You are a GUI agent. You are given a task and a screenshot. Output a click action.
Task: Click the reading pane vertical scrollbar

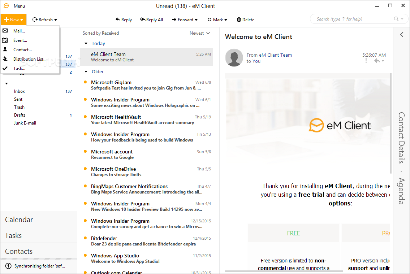click(391, 123)
